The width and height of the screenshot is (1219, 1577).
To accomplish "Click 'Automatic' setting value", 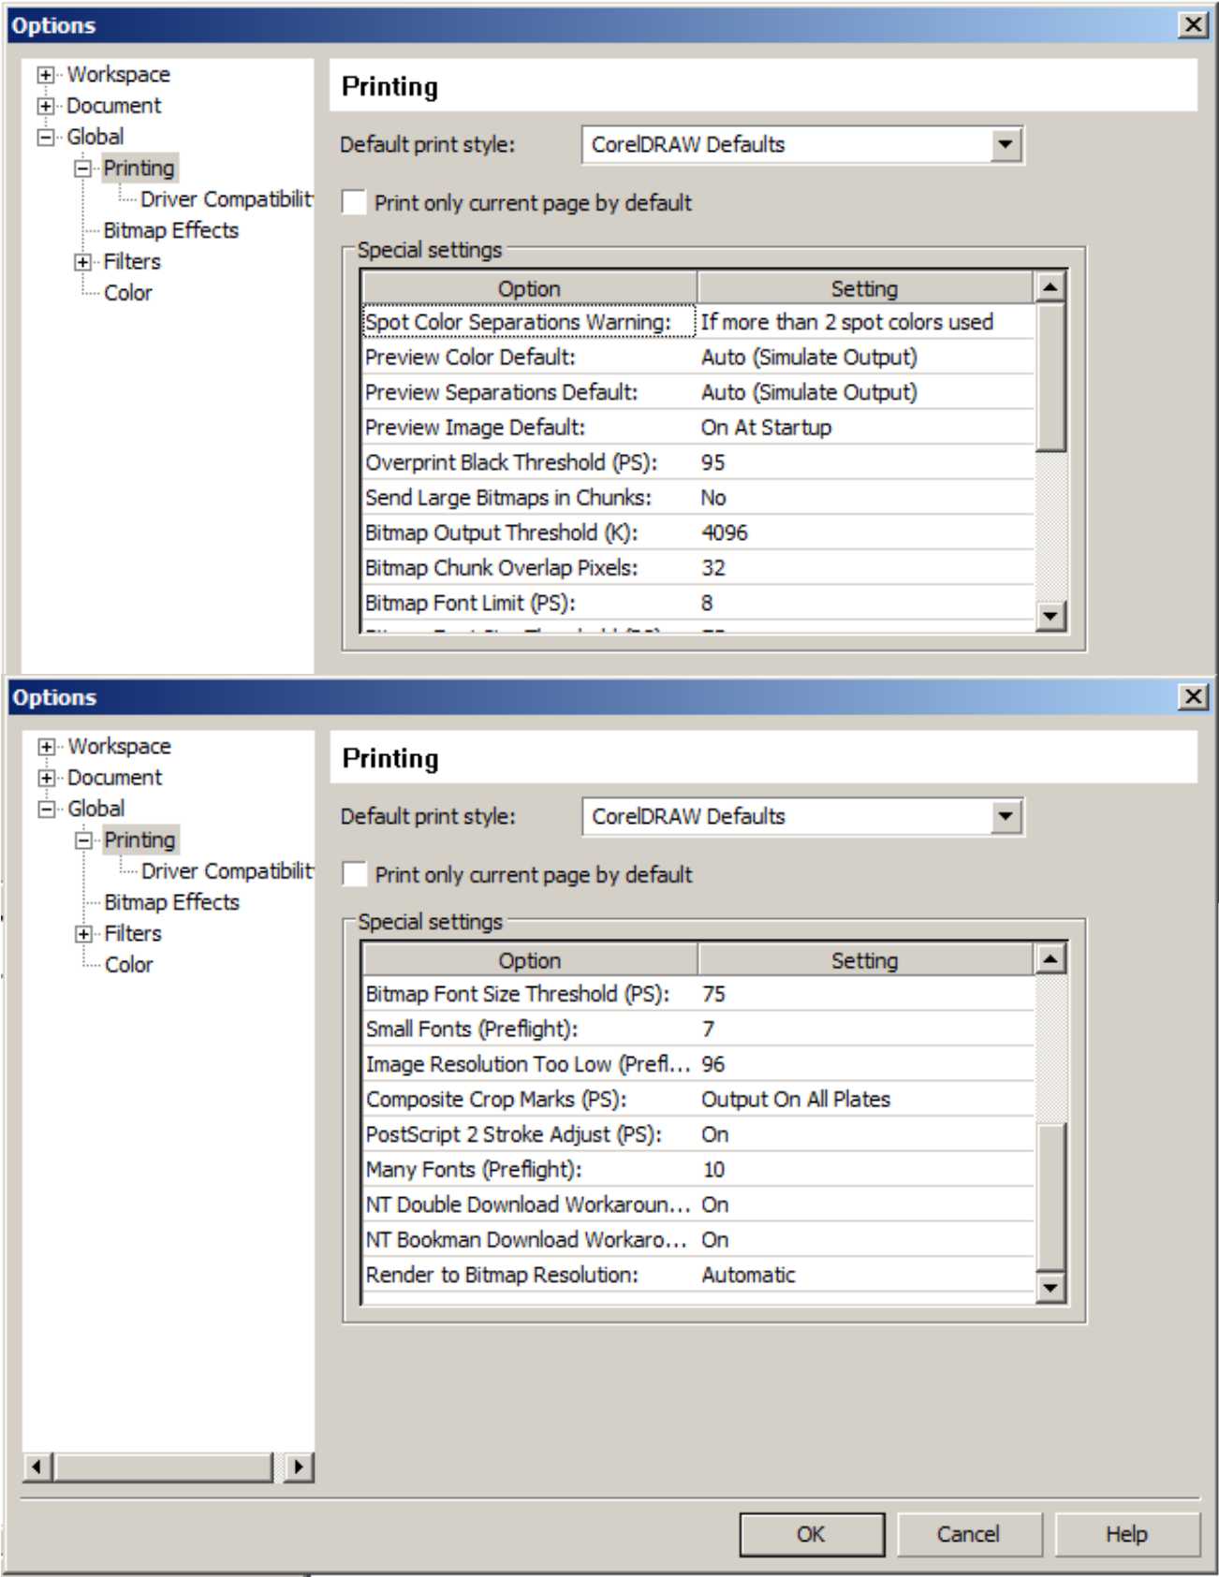I will [x=749, y=1275].
